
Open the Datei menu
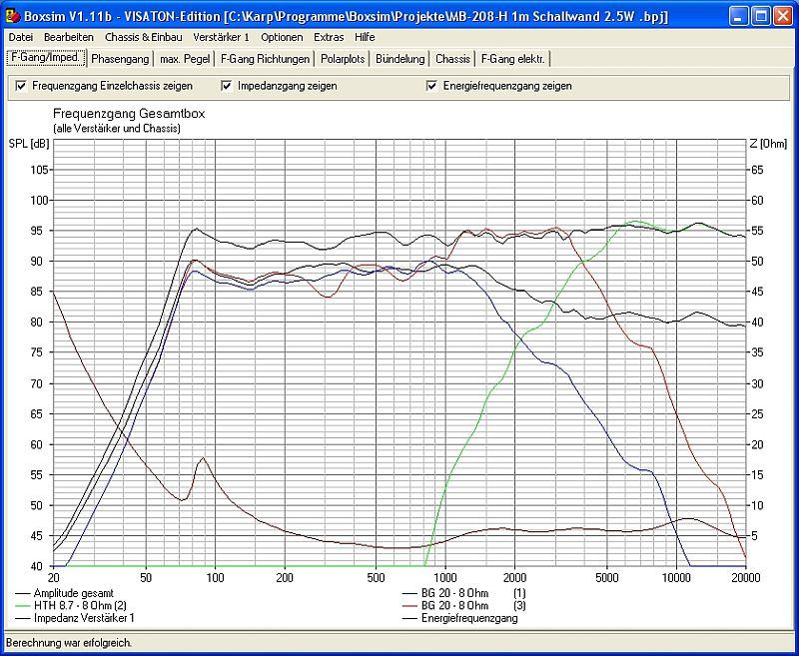point(20,37)
